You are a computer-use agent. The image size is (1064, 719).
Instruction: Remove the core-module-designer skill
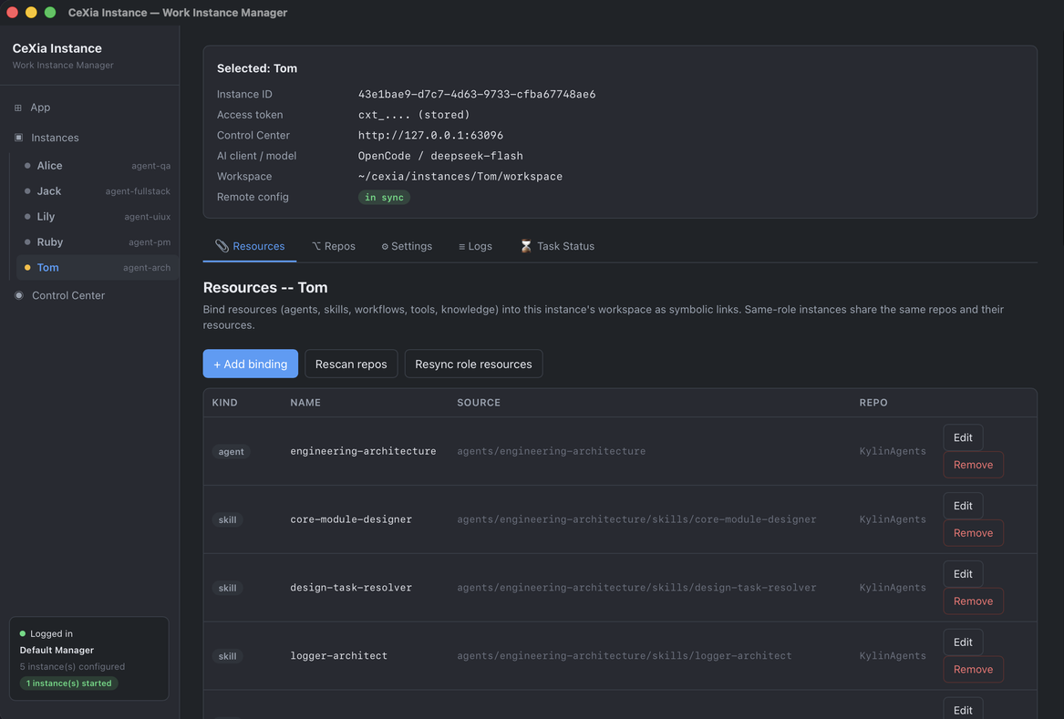pos(973,533)
